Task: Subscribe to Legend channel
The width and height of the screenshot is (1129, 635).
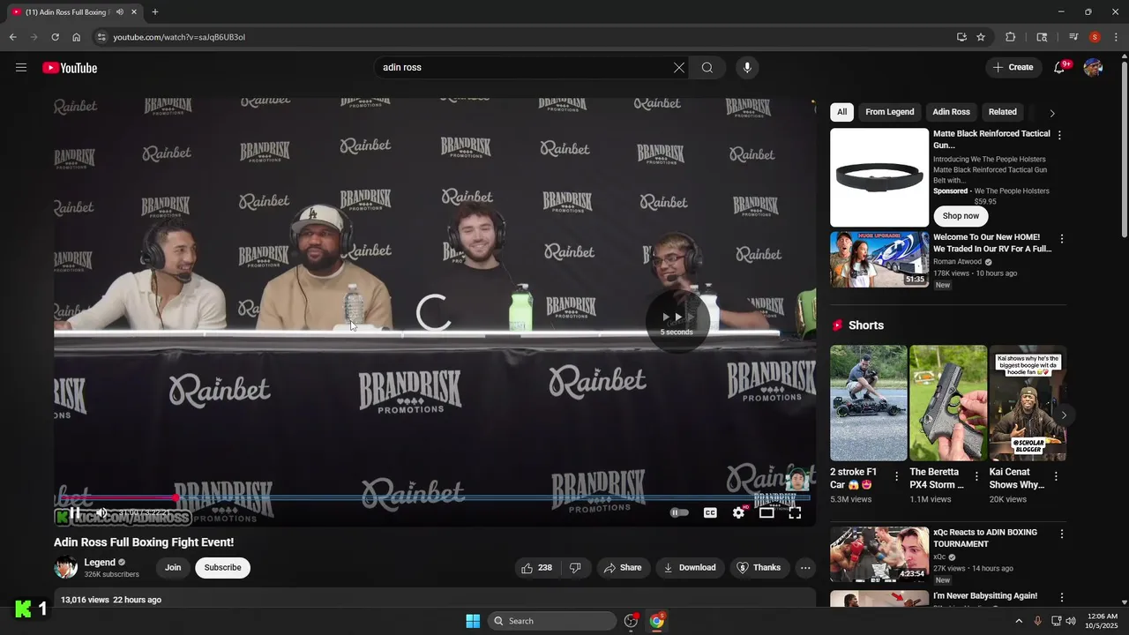Action: pyautogui.click(x=222, y=568)
